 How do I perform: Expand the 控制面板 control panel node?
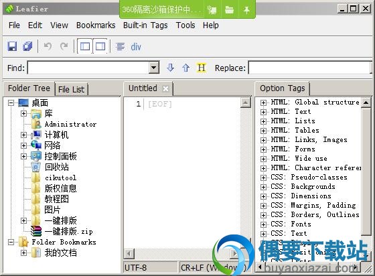pyautogui.click(x=23, y=156)
